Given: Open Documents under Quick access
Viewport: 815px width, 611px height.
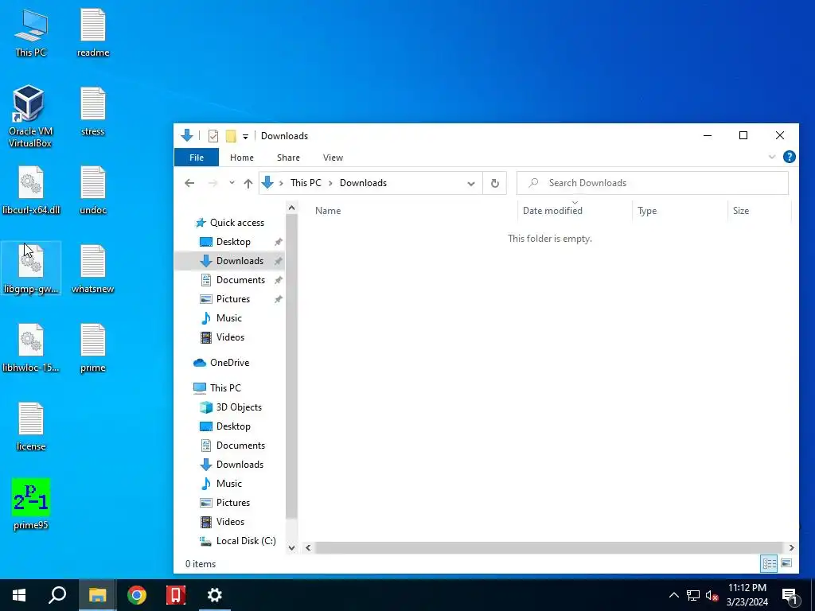Looking at the screenshot, I should (240, 280).
